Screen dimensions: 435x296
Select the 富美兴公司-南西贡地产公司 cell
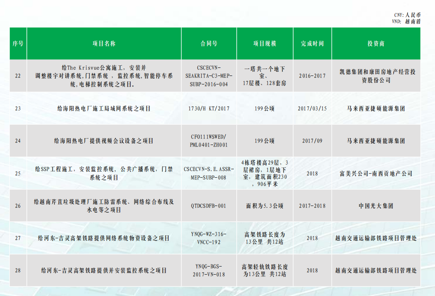(376, 173)
